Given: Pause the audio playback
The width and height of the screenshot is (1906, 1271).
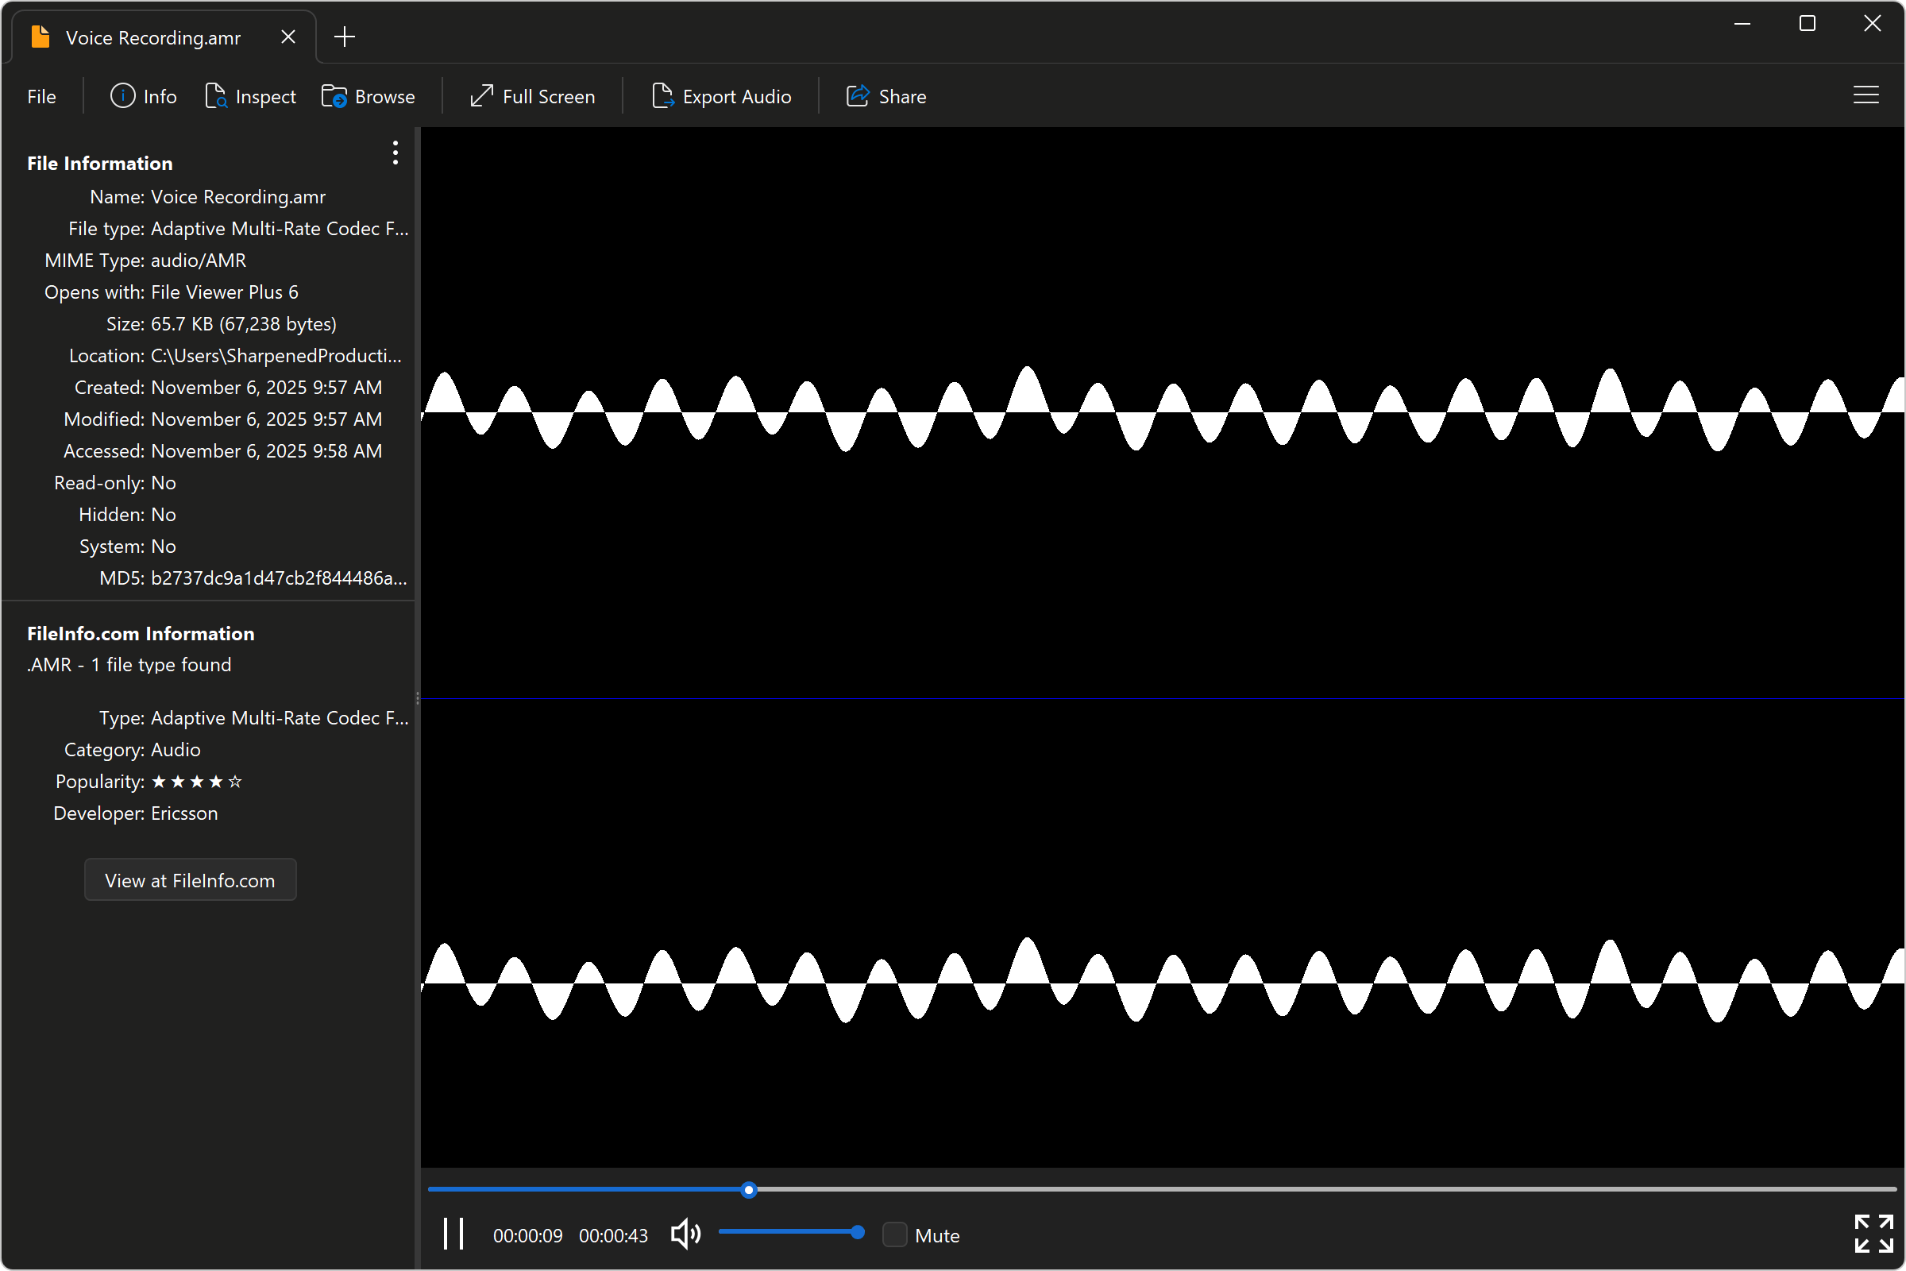Looking at the screenshot, I should (x=453, y=1234).
